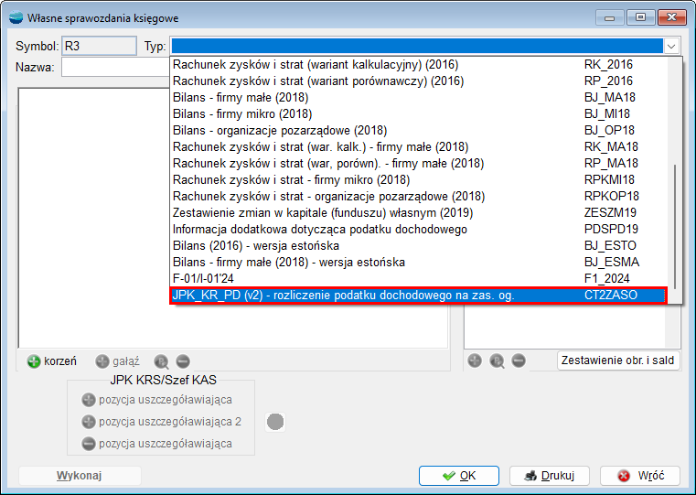The image size is (696, 495).
Task: Collapse the Typ dropdown with its arrow
Action: [x=672, y=46]
